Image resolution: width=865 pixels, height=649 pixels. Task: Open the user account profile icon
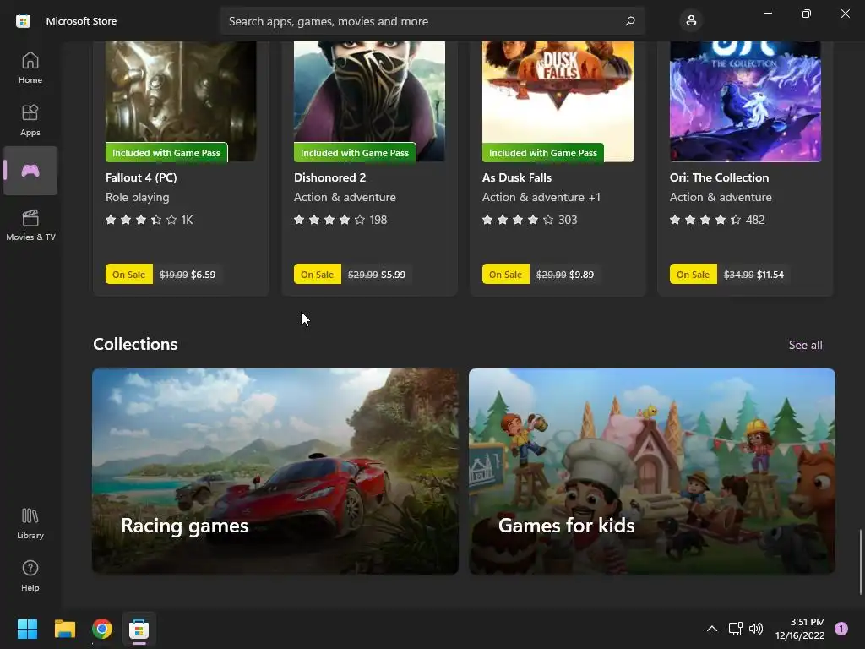691,21
